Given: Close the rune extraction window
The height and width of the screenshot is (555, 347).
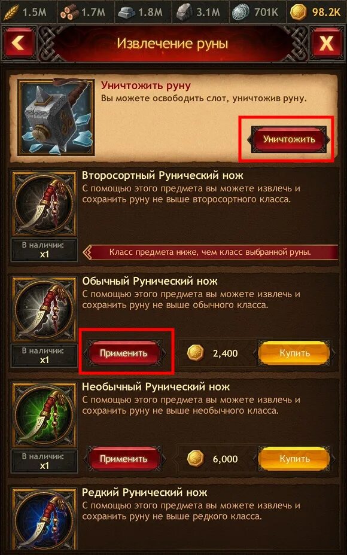Looking at the screenshot, I should 327,44.
